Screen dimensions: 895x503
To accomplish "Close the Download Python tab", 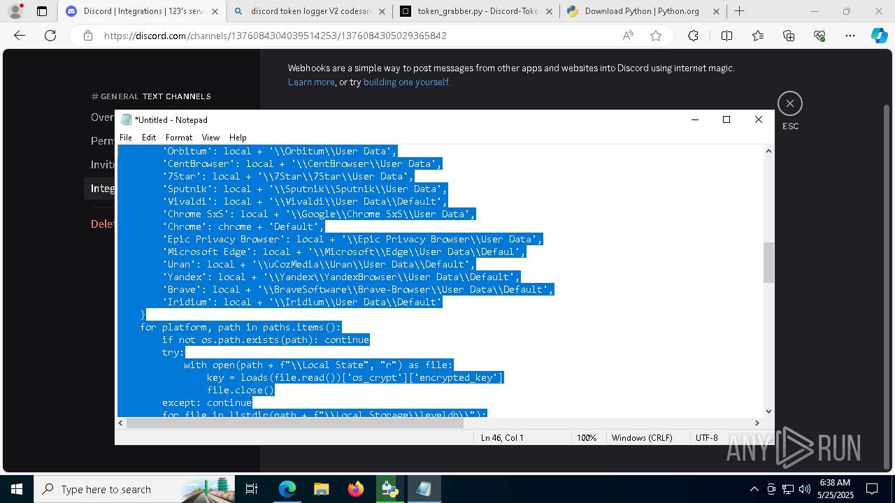I will pos(715,11).
